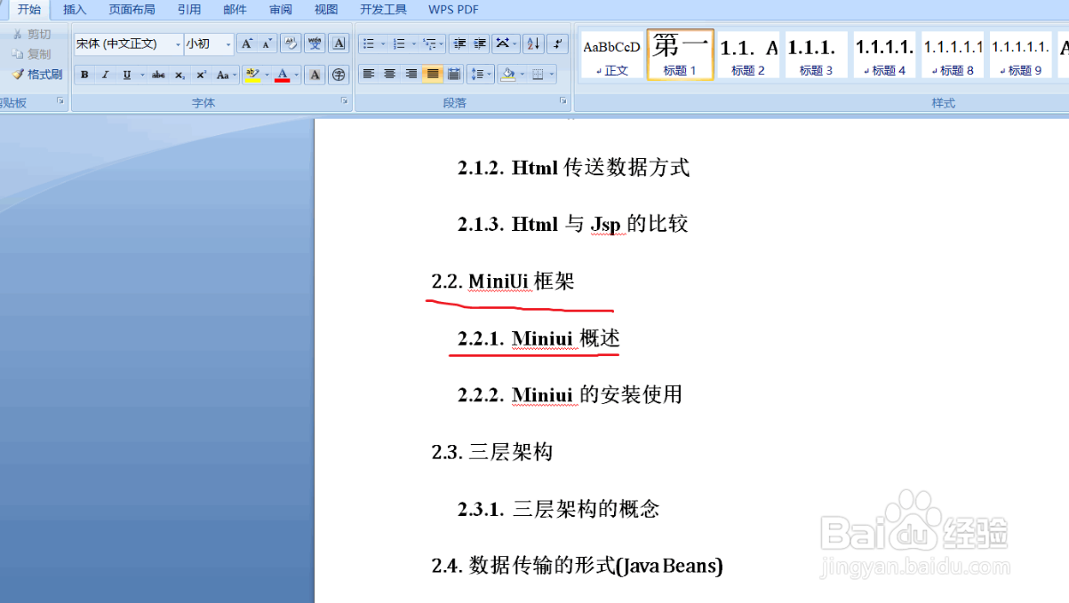Apply Character Border icon

coord(339,44)
